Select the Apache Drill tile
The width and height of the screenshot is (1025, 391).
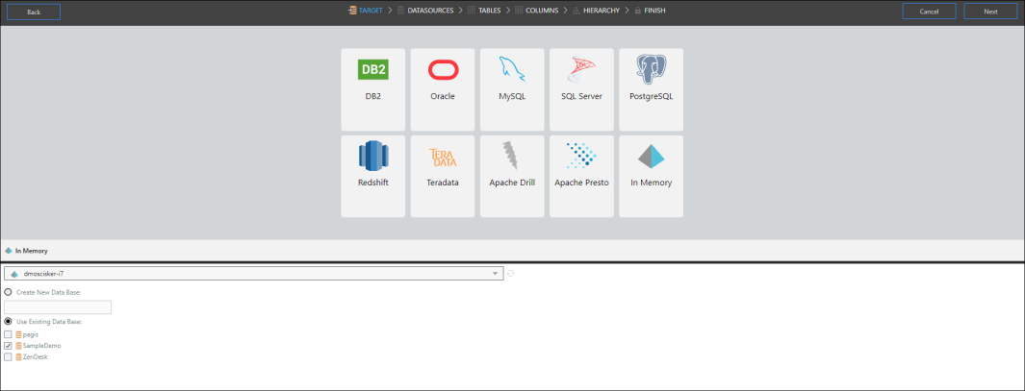coord(512,176)
